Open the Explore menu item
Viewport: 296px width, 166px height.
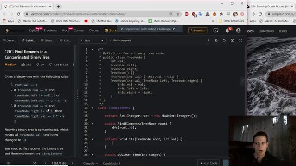tap(34, 30)
